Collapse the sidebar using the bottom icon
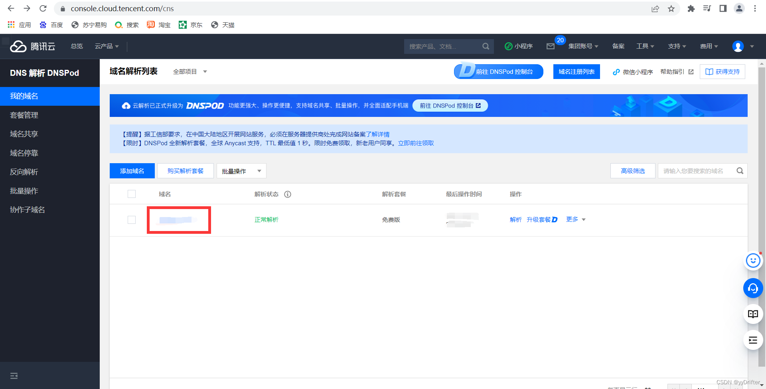 point(14,376)
